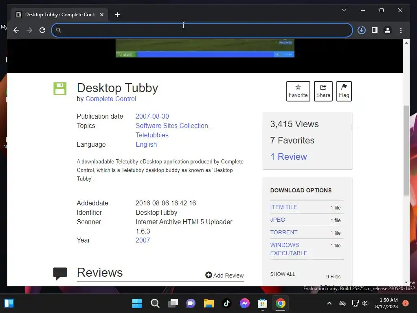417x313 pixels.
Task: Open the Widgets icon on taskbar
Action: pyautogui.click(x=9, y=303)
